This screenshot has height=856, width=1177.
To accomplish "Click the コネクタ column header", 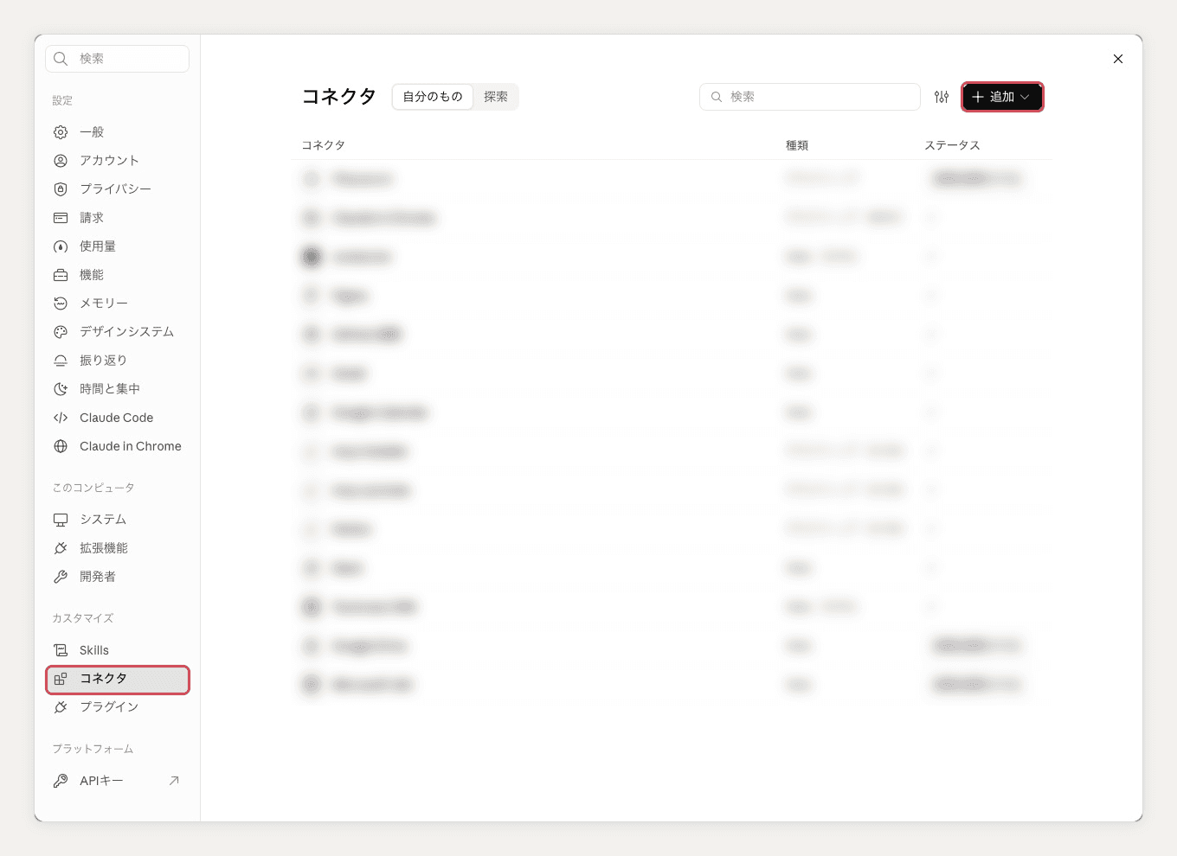I will [324, 145].
